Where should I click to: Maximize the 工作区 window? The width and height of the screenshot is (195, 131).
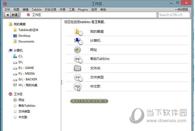pyautogui.click(x=178, y=3)
